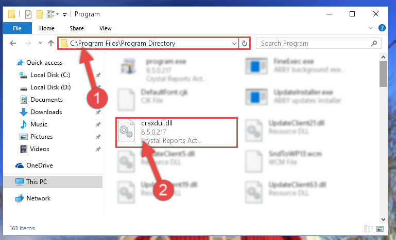Open OneDrive in the navigation pane
This screenshot has width=396, height=240.
(40, 165)
